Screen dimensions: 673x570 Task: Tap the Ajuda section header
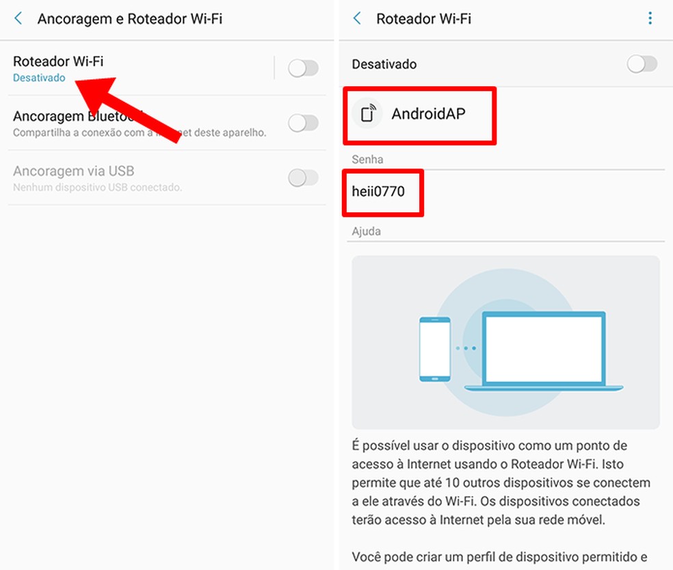point(366,231)
